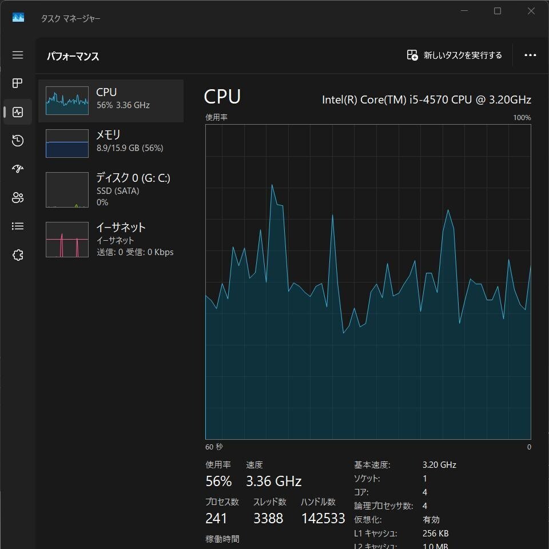Close the Task Manager window
Screen dimensions: 549x549
[x=531, y=11]
